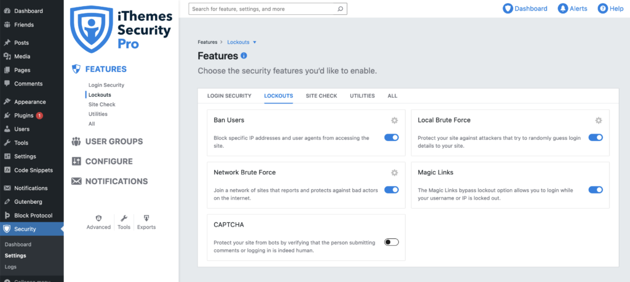The image size is (630, 282).
Task: Turn off the Magic Links toggle
Action: click(x=596, y=190)
